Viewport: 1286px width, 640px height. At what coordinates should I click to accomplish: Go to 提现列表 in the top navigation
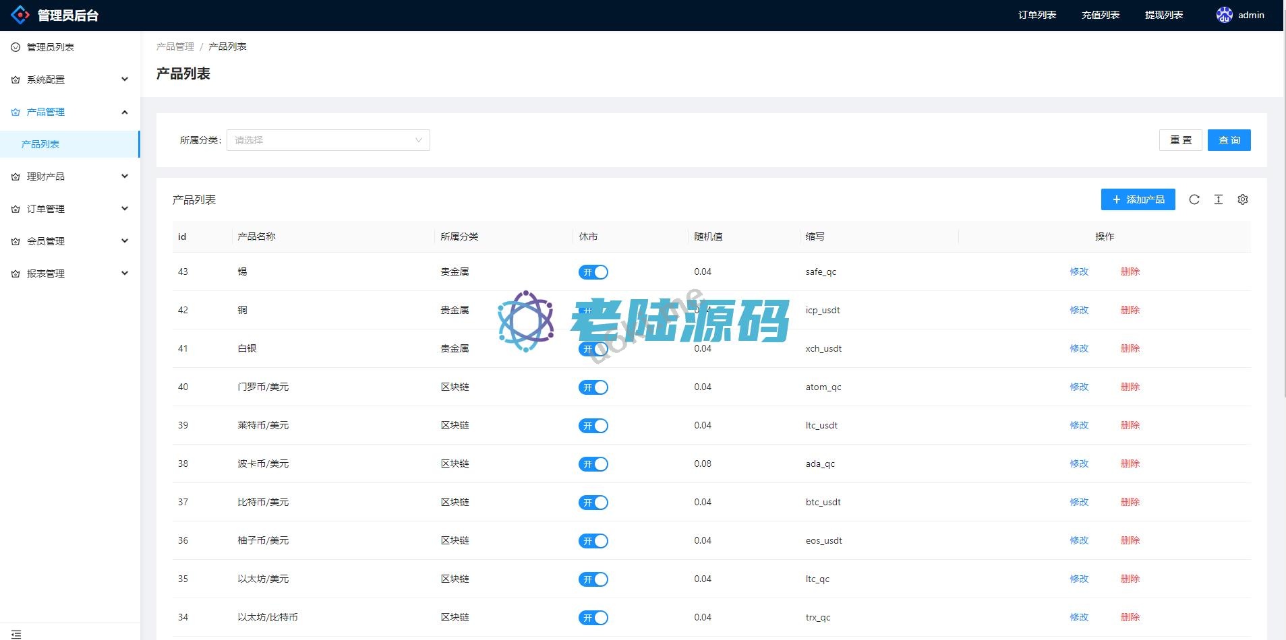click(1163, 15)
